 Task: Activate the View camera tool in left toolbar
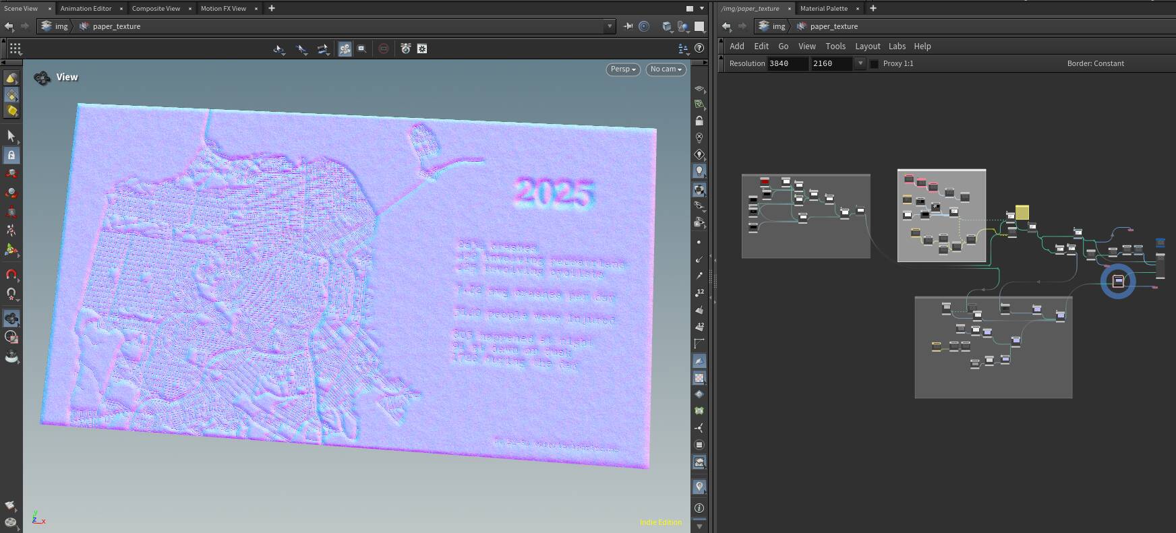point(11,318)
